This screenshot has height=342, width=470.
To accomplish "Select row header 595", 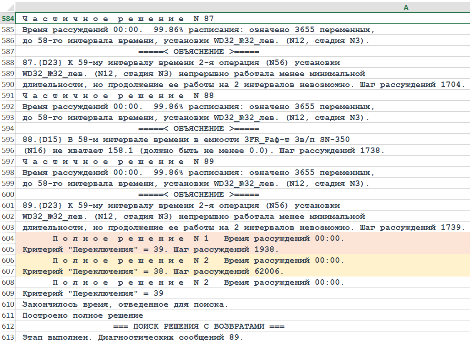I will (8, 140).
